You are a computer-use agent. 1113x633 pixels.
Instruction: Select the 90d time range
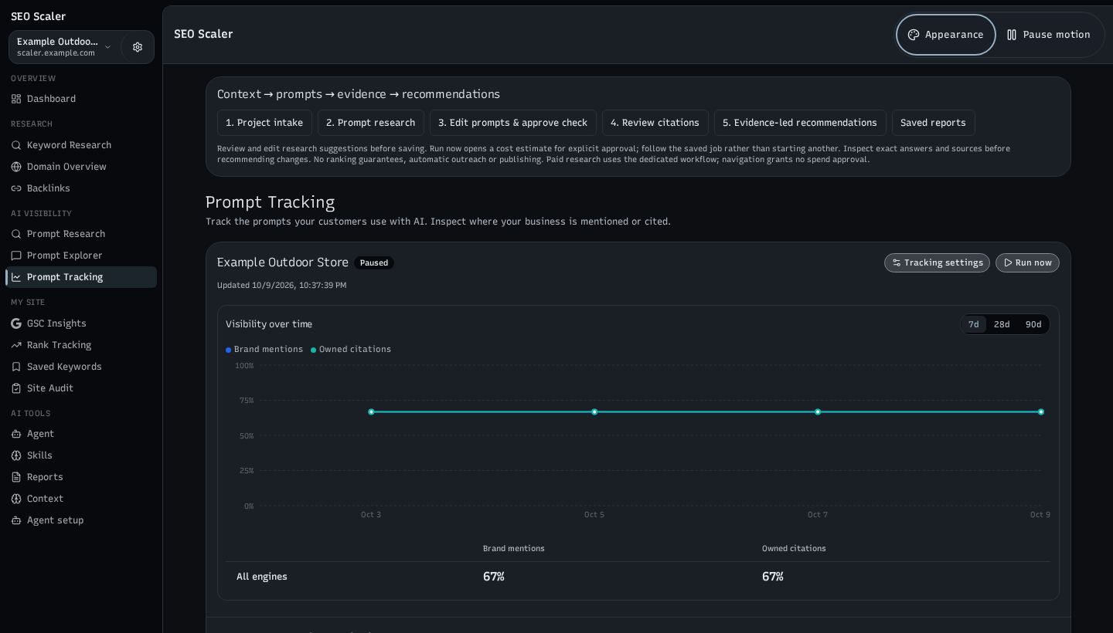1033,324
